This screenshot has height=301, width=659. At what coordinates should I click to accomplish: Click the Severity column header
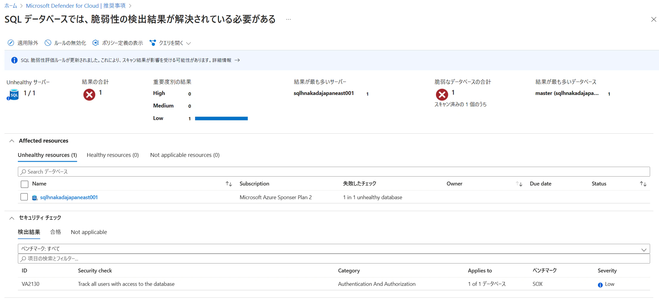607,271
